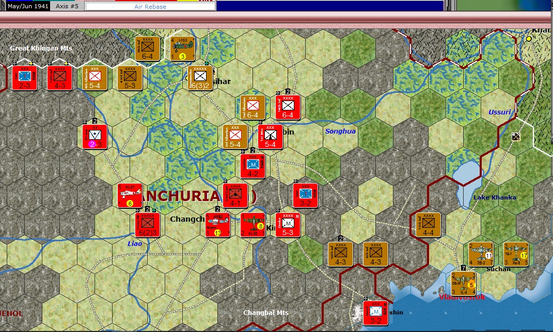Click the JEHOL region label
553x332 pixels.
(x=12, y=313)
